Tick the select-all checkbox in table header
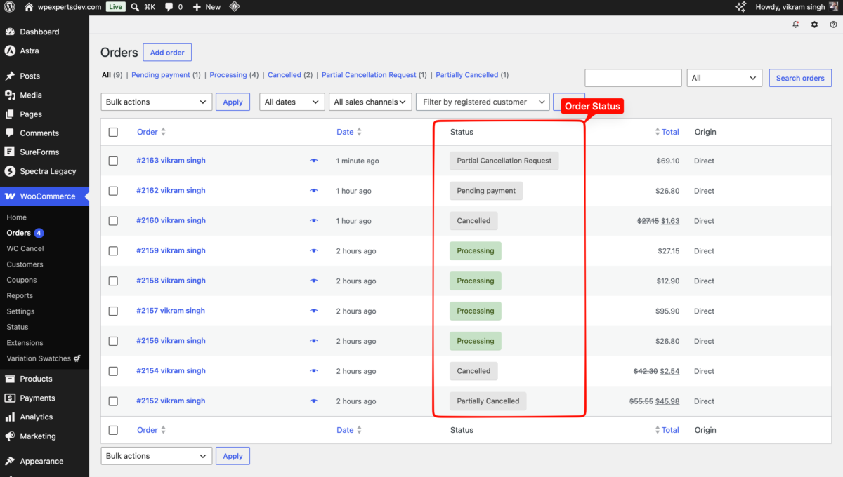This screenshot has width=843, height=477. tap(113, 132)
